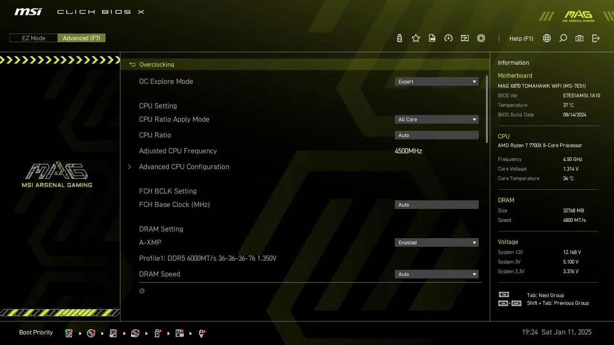Select first hard disk boot device icon
Screen dimensions: 614x345
click(69, 333)
